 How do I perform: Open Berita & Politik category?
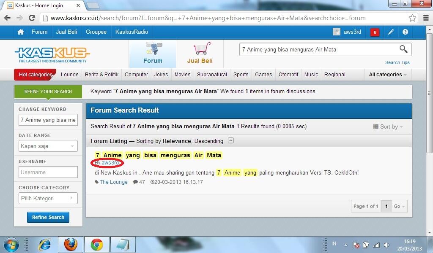(101, 75)
